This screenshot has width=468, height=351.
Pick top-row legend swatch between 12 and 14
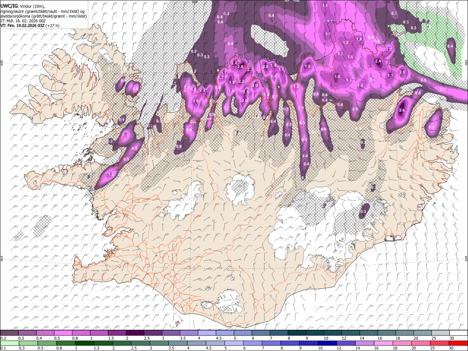click(351, 333)
